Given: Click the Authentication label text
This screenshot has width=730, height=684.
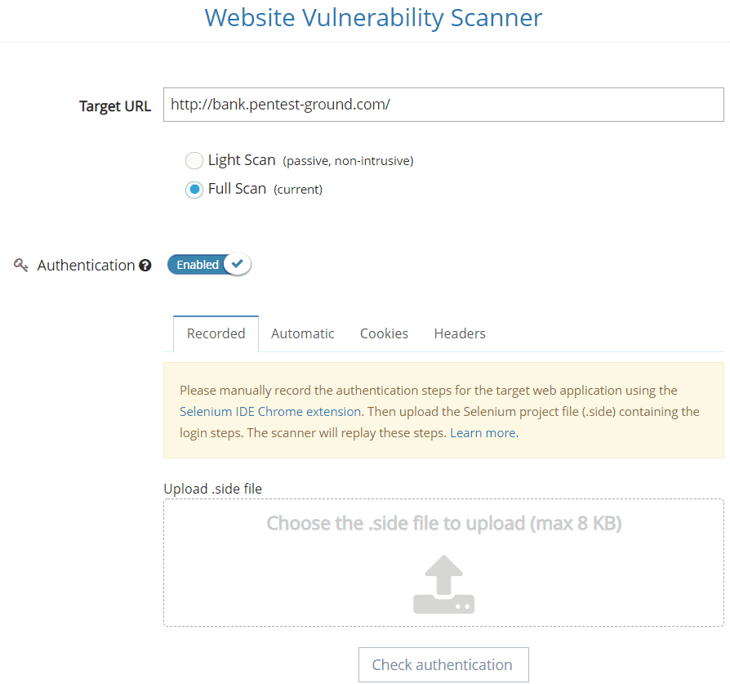Looking at the screenshot, I should click(87, 265).
